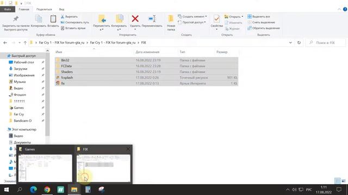Click the Поиск в: FIX search box
Viewport: 348px width, 195px height.
[x=326, y=43]
